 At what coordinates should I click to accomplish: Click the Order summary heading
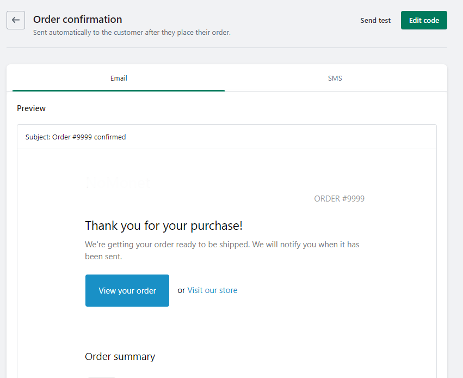120,357
